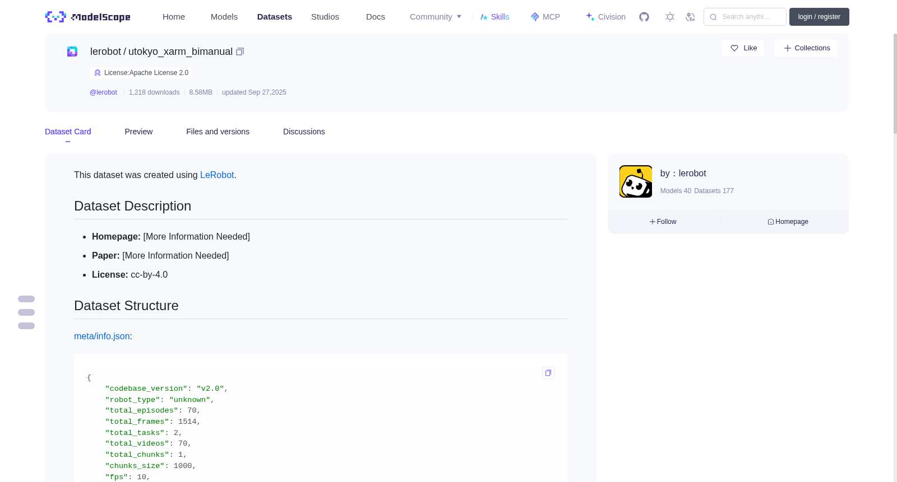
Task: Switch language with the translate icon
Action: click(690, 17)
